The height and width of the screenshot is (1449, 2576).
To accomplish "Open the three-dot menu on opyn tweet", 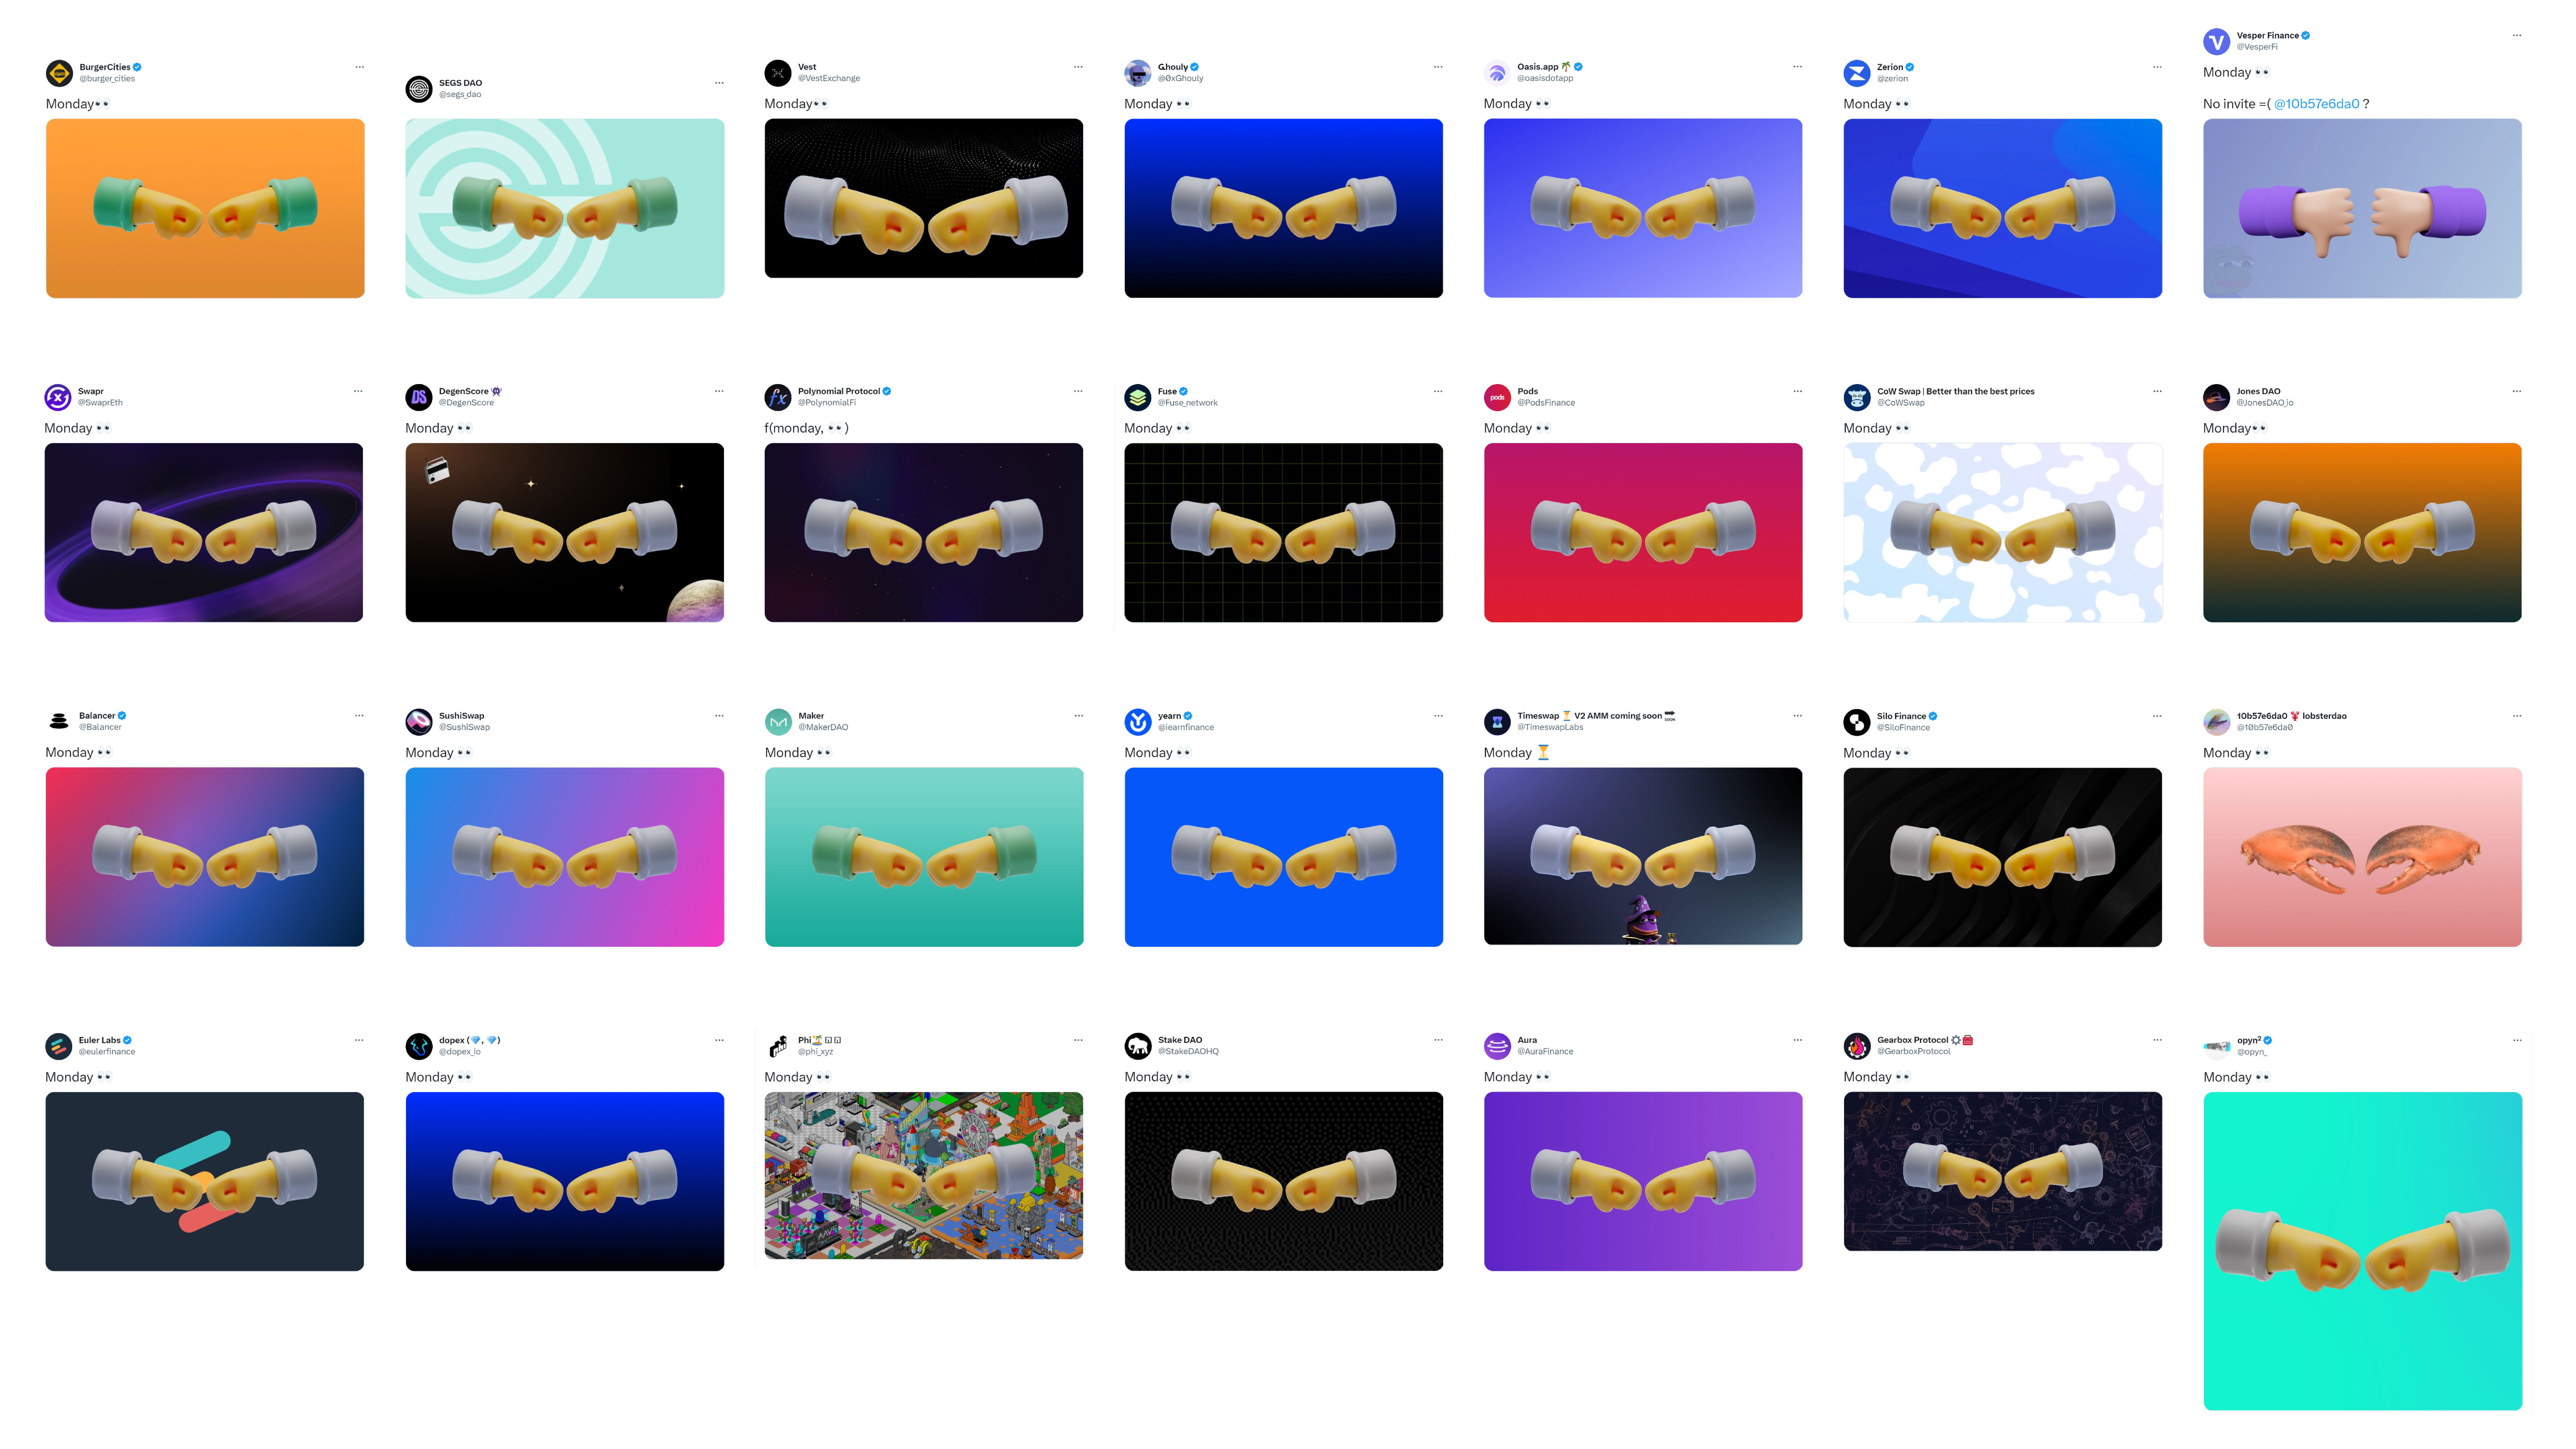I will [2517, 1040].
